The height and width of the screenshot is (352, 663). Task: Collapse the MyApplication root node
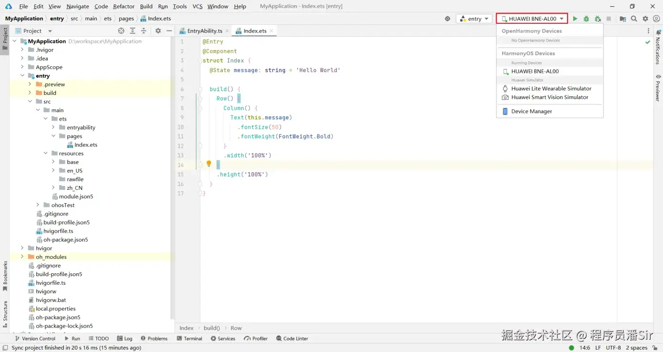coord(14,41)
